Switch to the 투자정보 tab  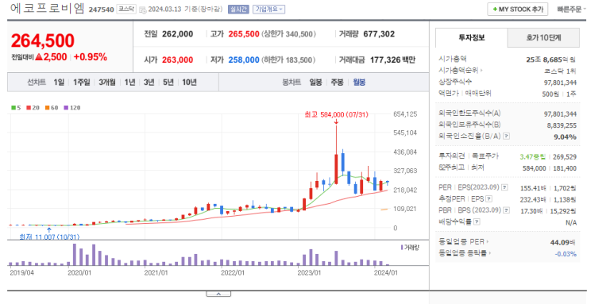[472, 38]
